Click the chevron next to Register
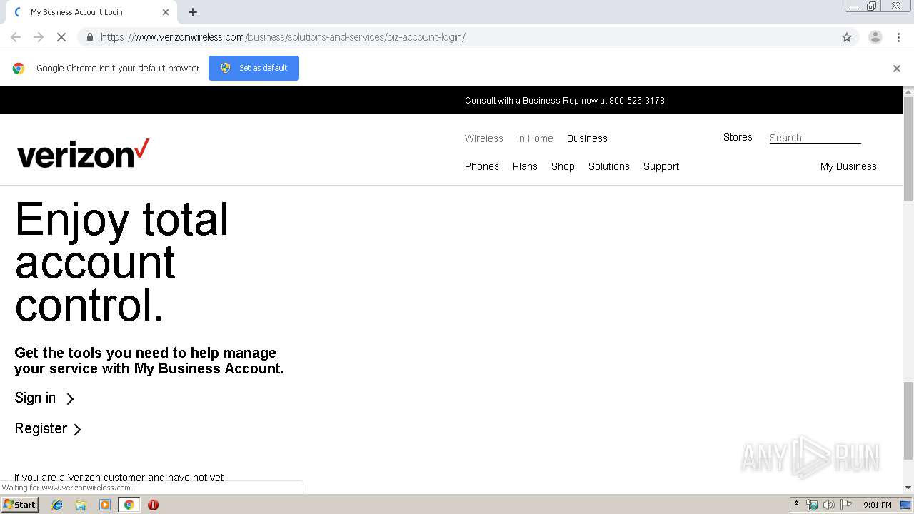914x514 pixels. click(77, 429)
